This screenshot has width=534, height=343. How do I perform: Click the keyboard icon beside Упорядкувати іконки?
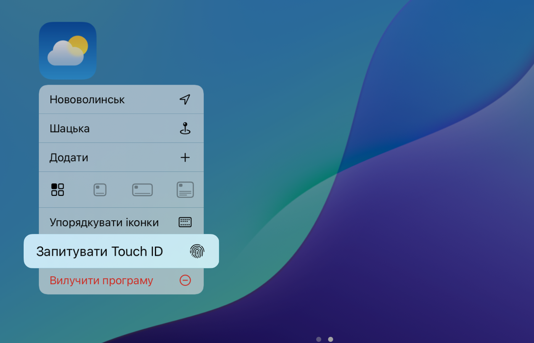tap(185, 222)
